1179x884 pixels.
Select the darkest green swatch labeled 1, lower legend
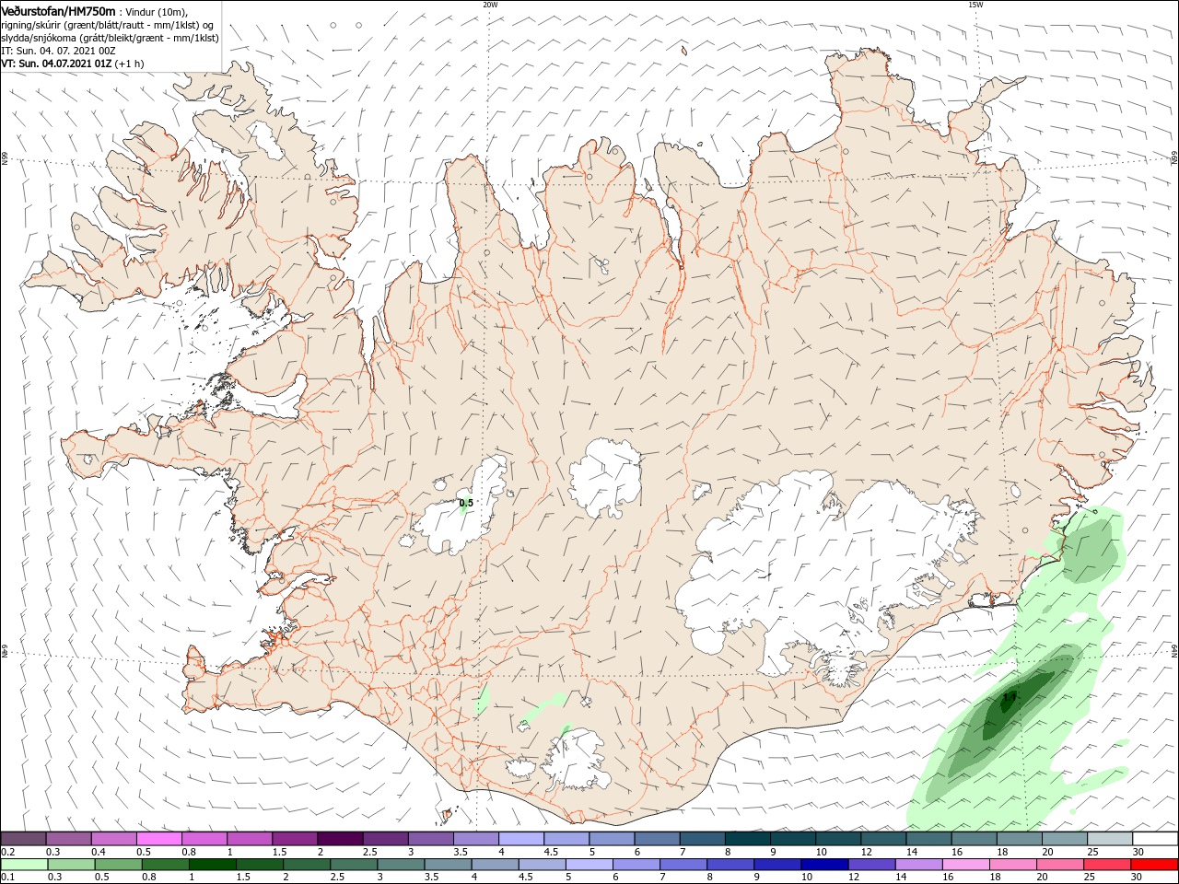[x=212, y=866]
